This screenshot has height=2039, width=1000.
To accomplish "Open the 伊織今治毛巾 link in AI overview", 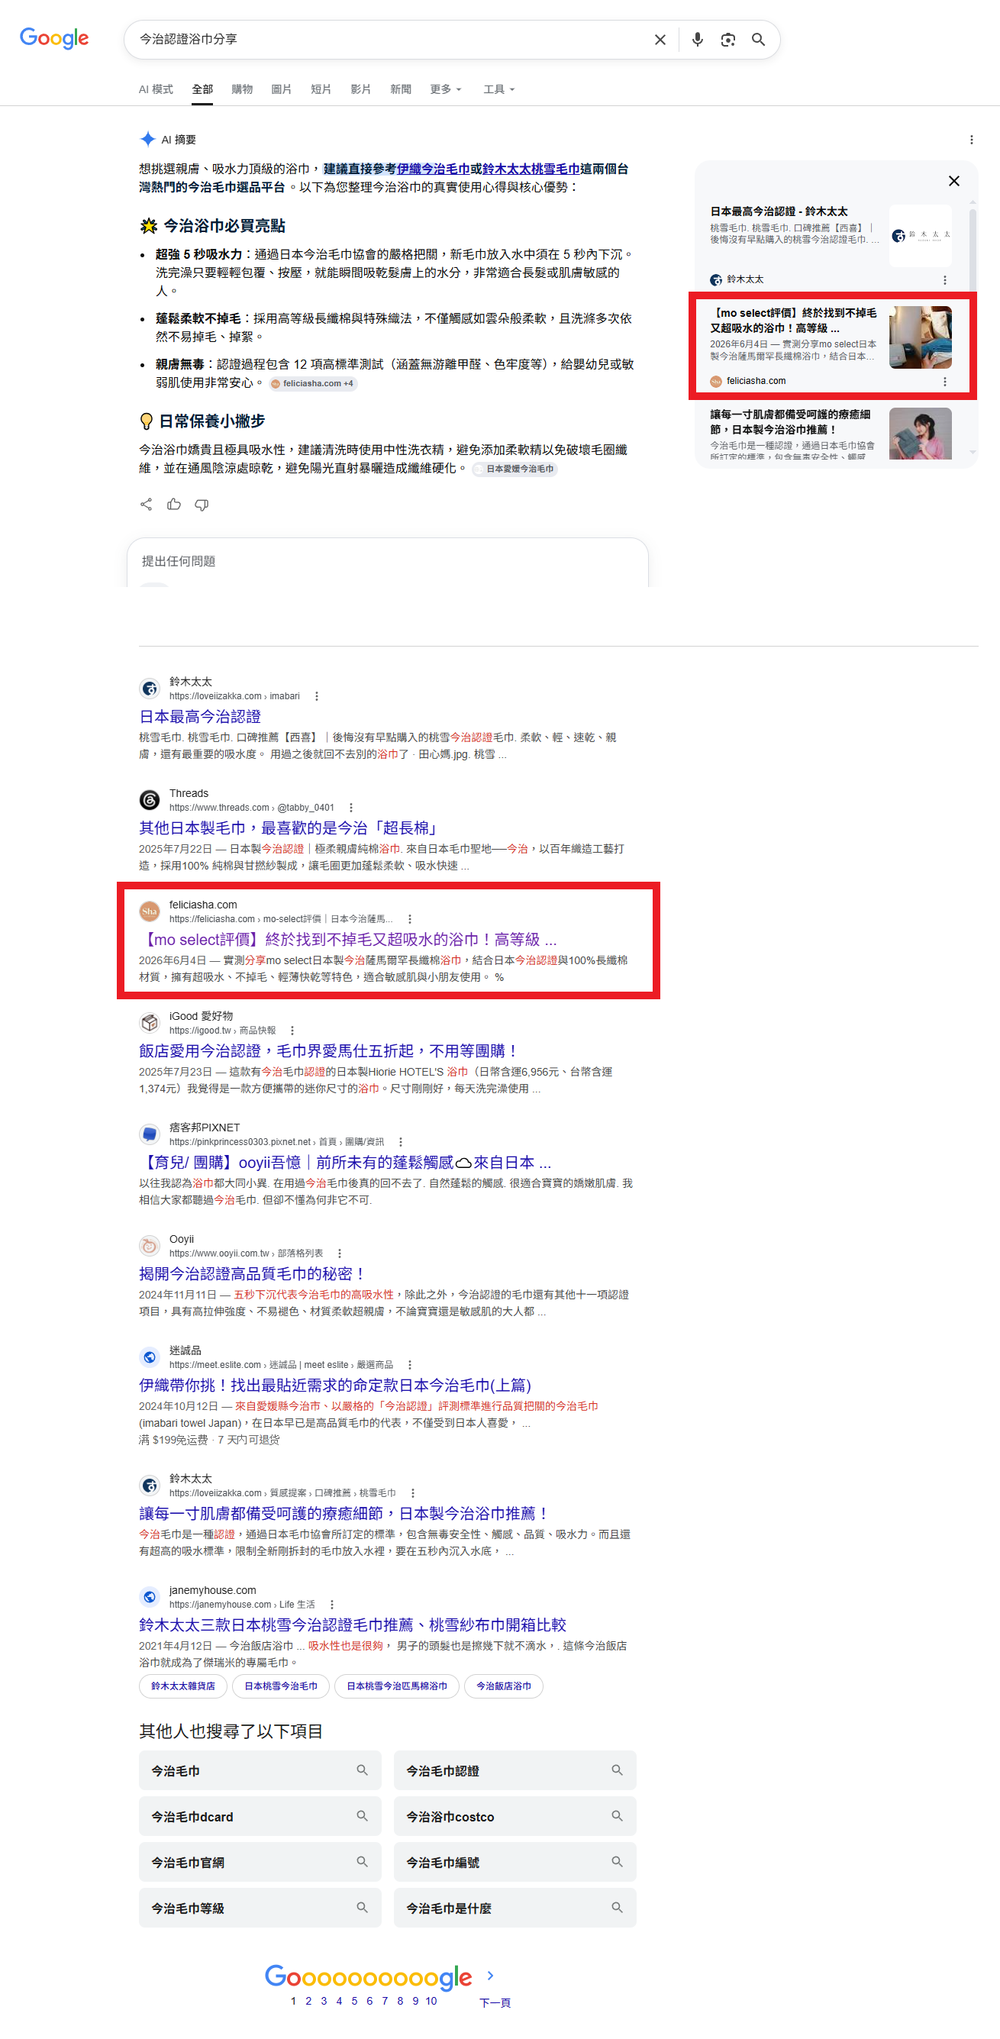I will click(433, 169).
